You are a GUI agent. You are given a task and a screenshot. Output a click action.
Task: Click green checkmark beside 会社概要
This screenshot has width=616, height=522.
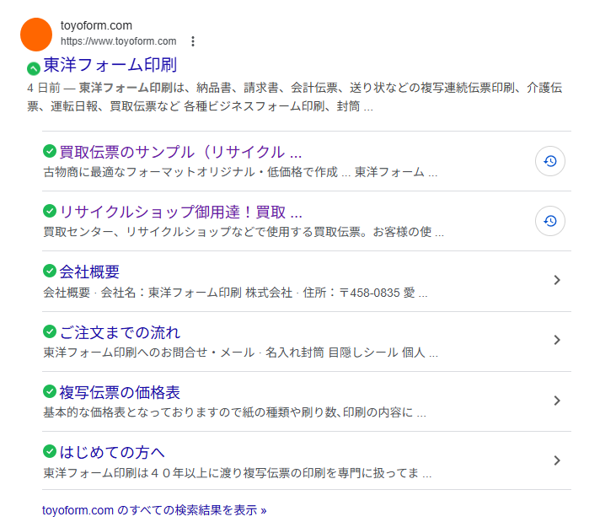click(50, 272)
